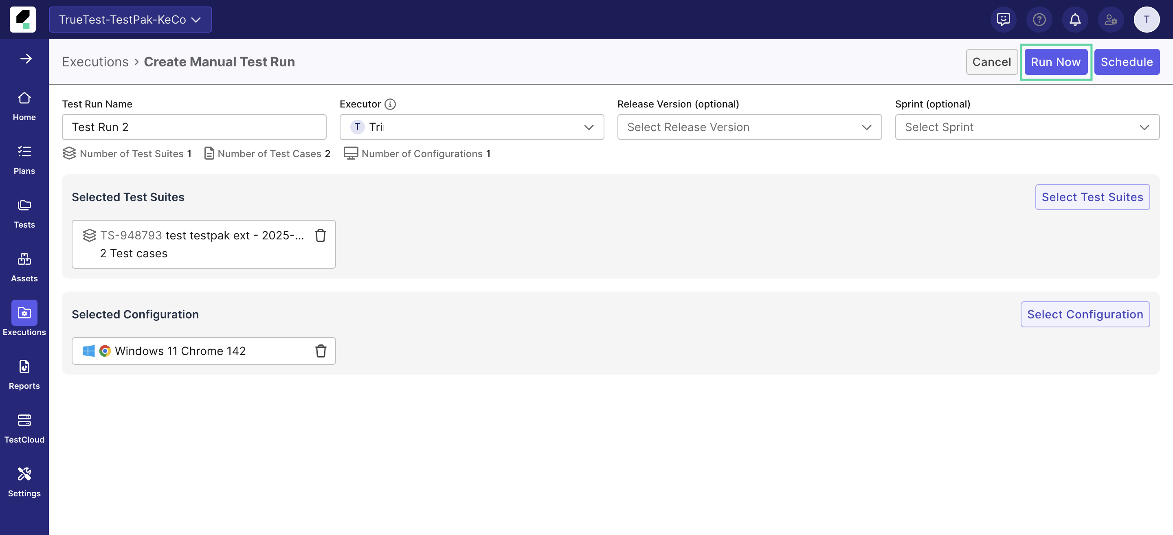Screen dimensions: 1173x535
Task: Remove Windows 11 Chrome 142 configuration
Action: coord(321,351)
